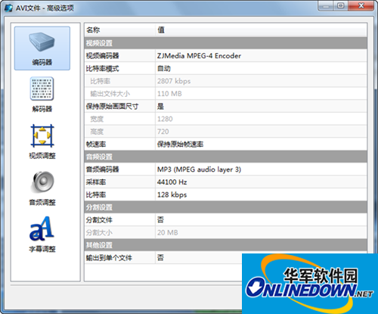
Task: Select the 视频编码器 row label
Action: pos(102,56)
